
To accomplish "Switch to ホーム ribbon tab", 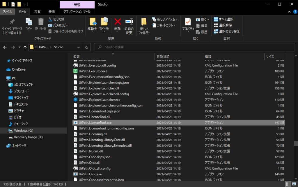I will [22, 12].
